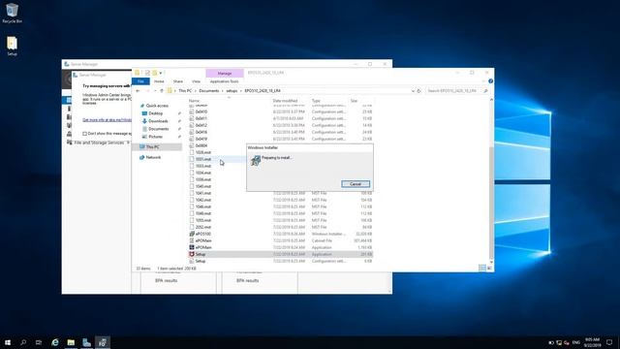Expand the ribbon chevron in Explorer
This screenshot has width=620, height=349.
tap(483, 81)
